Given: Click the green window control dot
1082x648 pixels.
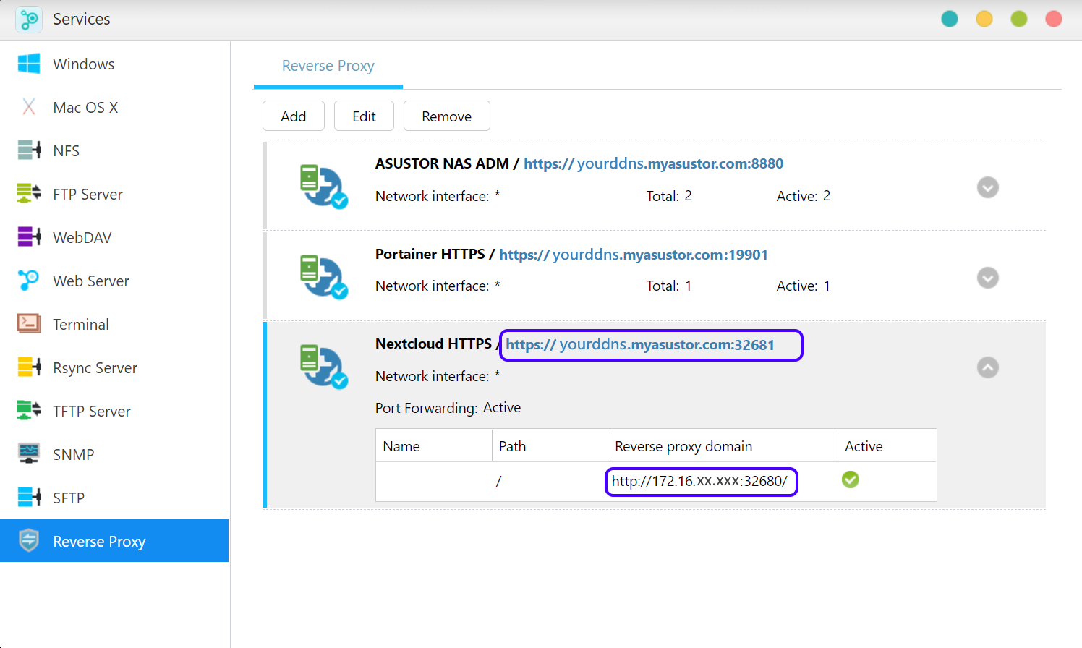Looking at the screenshot, I should [1019, 19].
